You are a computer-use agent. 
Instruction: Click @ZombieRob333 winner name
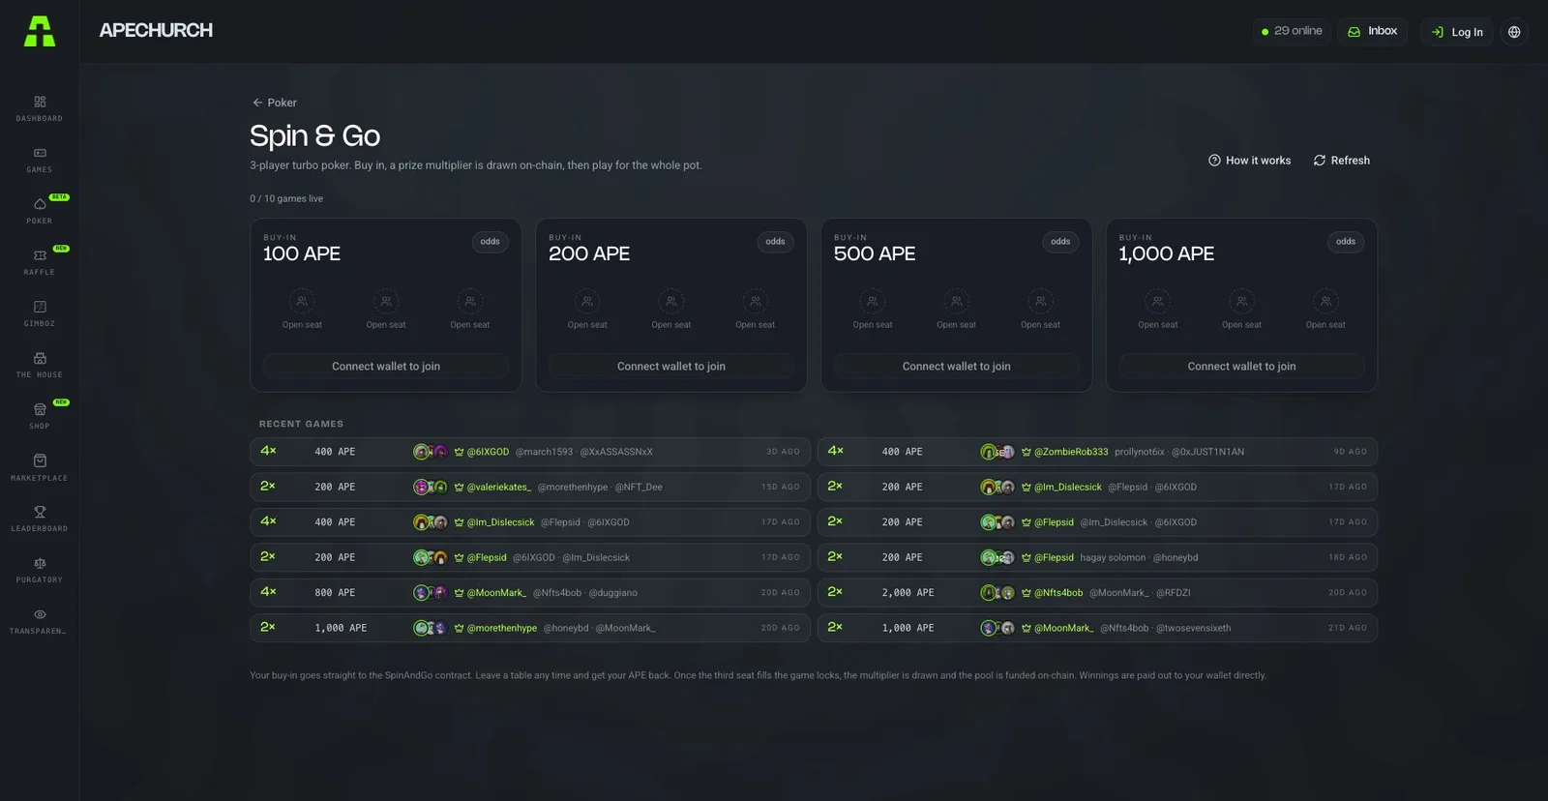coord(1071,452)
